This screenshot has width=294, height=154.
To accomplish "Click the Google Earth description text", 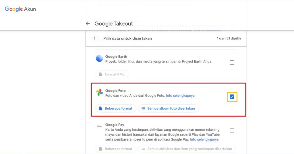I will click(x=158, y=62).
